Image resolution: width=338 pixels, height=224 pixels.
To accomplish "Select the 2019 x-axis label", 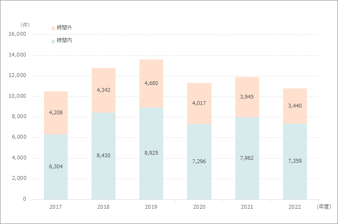I will coord(151,207).
